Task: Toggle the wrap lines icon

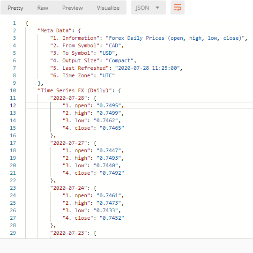Action: (x=177, y=7)
